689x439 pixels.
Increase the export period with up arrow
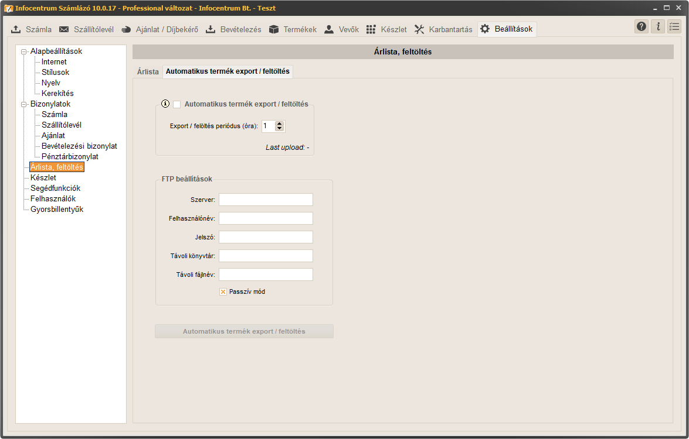(279, 124)
